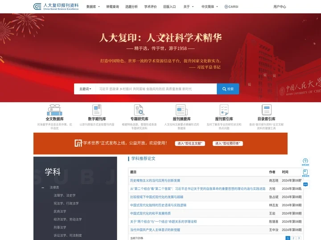Go to page 3 of recommended papers
The height and width of the screenshot is (240, 321).
(299, 238)
